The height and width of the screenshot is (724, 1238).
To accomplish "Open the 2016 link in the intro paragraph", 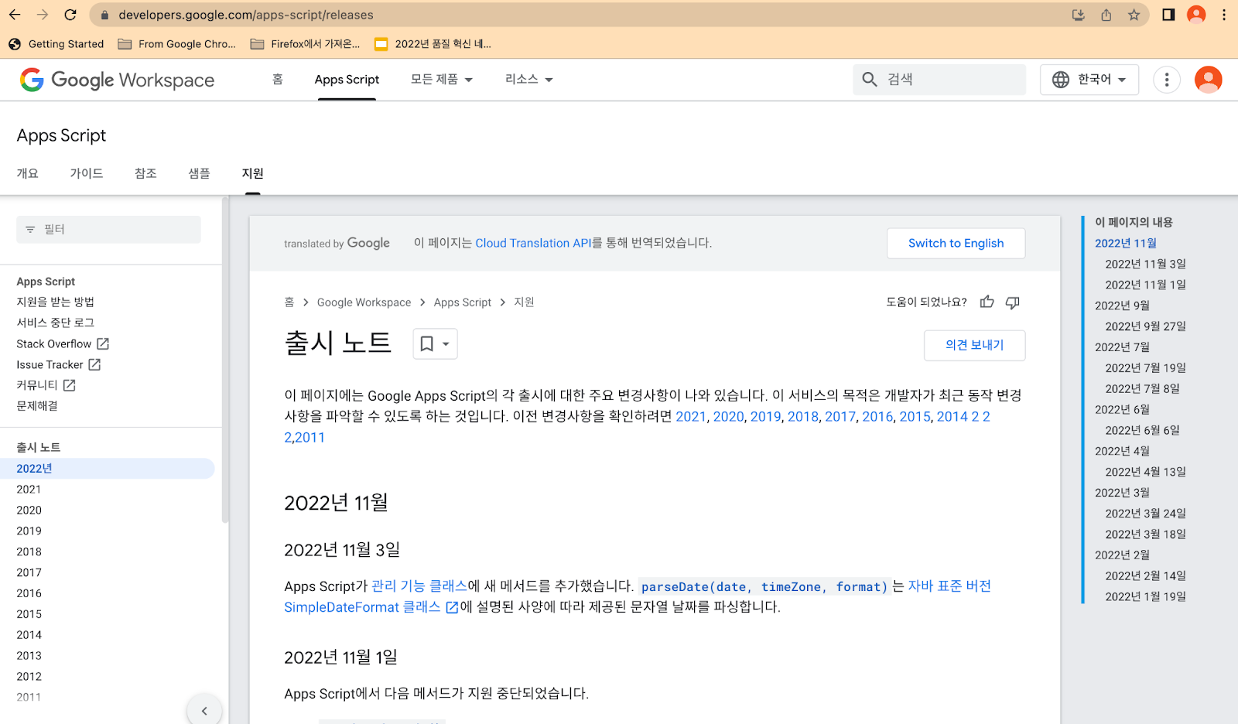I will (877, 416).
